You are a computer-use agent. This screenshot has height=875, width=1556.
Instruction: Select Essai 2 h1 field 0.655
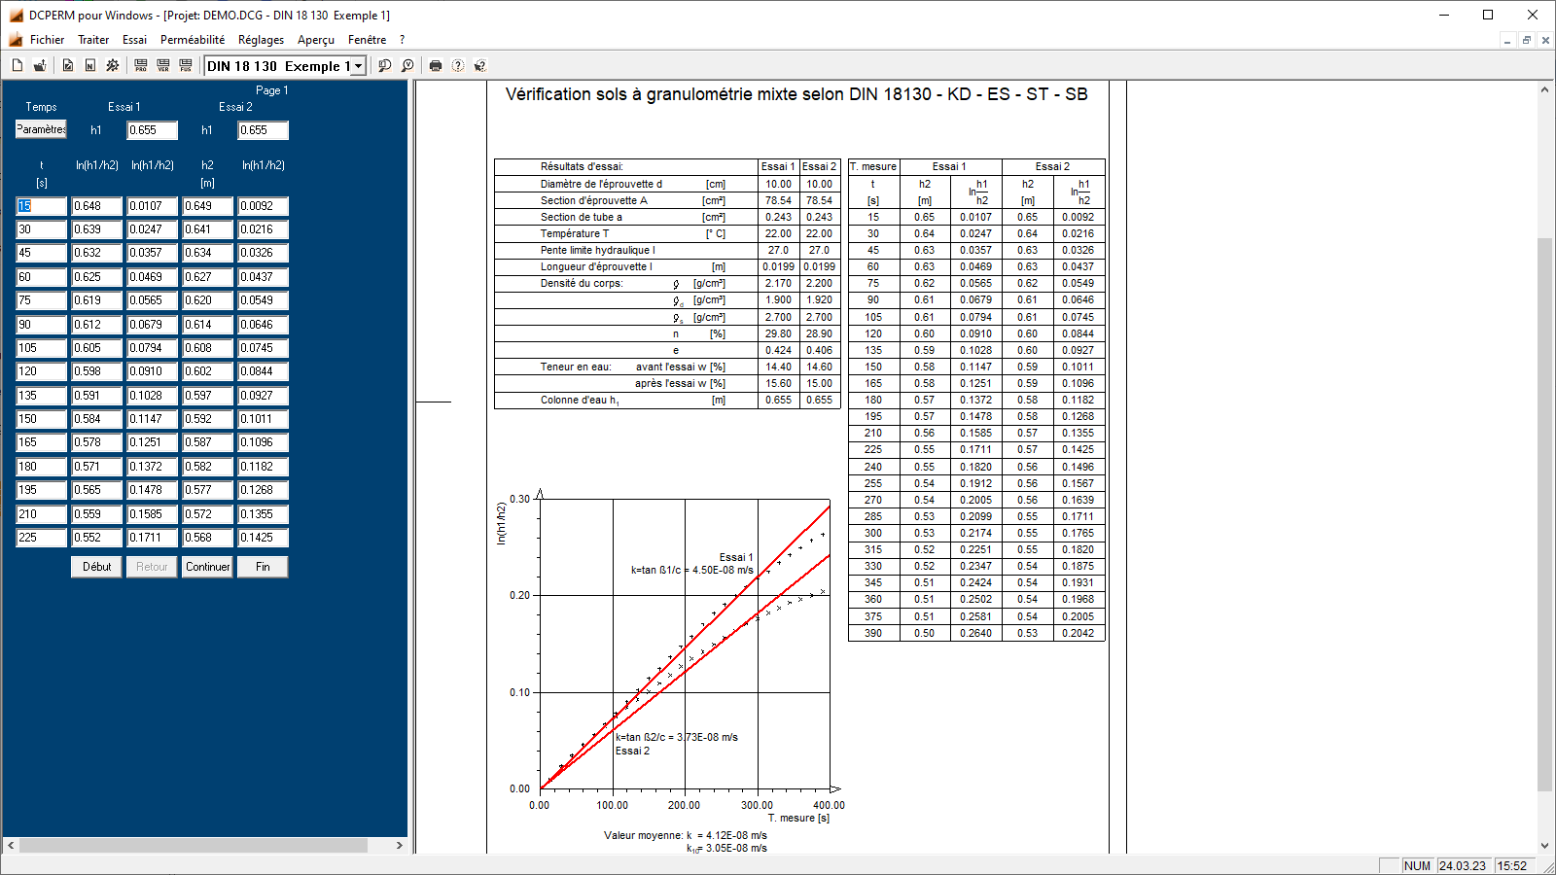(x=264, y=130)
